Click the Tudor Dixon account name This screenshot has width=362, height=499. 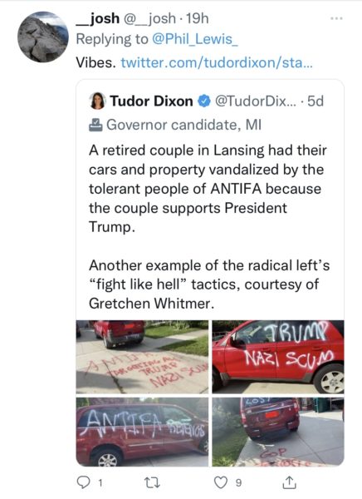151,101
